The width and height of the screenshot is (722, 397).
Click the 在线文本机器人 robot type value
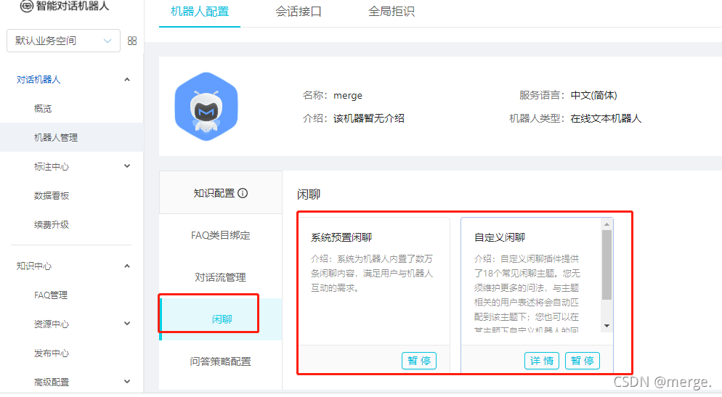pyautogui.click(x=606, y=118)
